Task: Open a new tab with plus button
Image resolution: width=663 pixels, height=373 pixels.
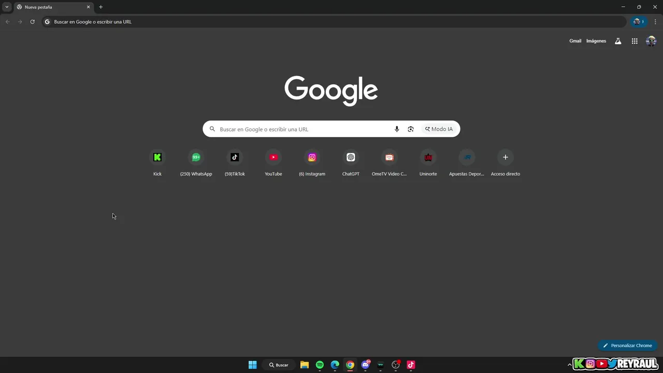Action: (100, 7)
